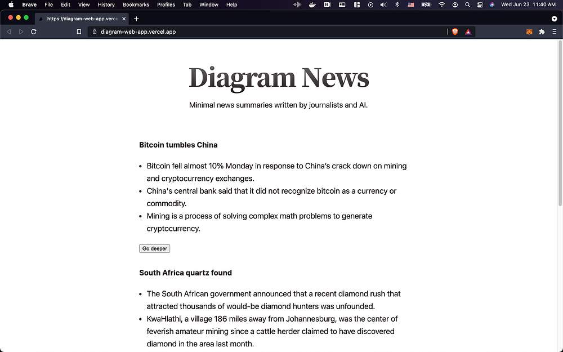Open the MetaMask fox extension
Viewport: 563px width, 352px height.
click(529, 32)
